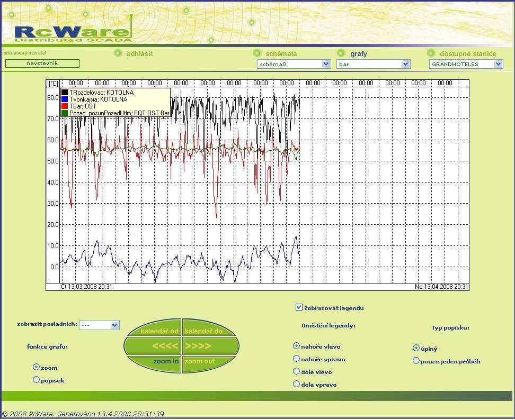Click the funkce grafu label
The width and height of the screenshot is (515, 420).
click(47, 347)
